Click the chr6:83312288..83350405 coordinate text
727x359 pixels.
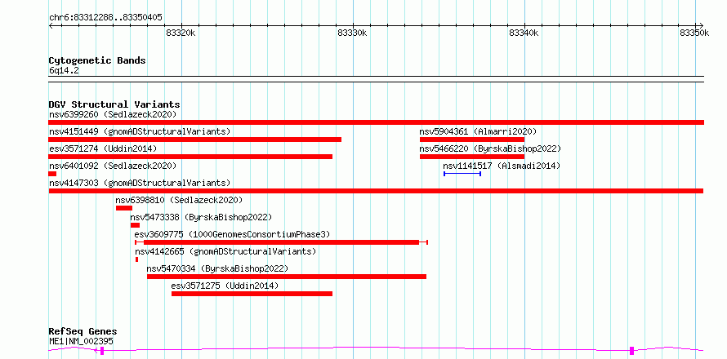[105, 18]
